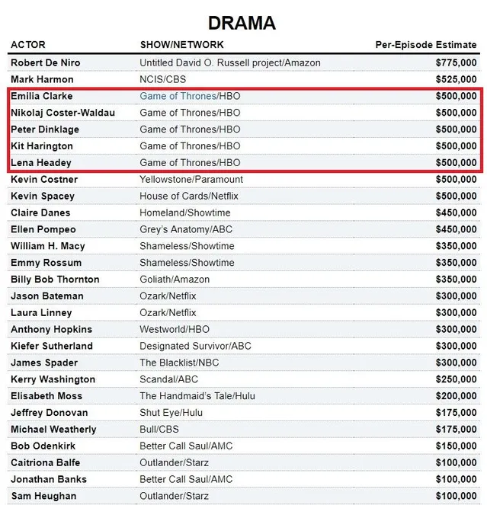The image size is (487, 505).
Task: Click Kerry Washington's $250,000 estimate
Action: pyautogui.click(x=456, y=379)
